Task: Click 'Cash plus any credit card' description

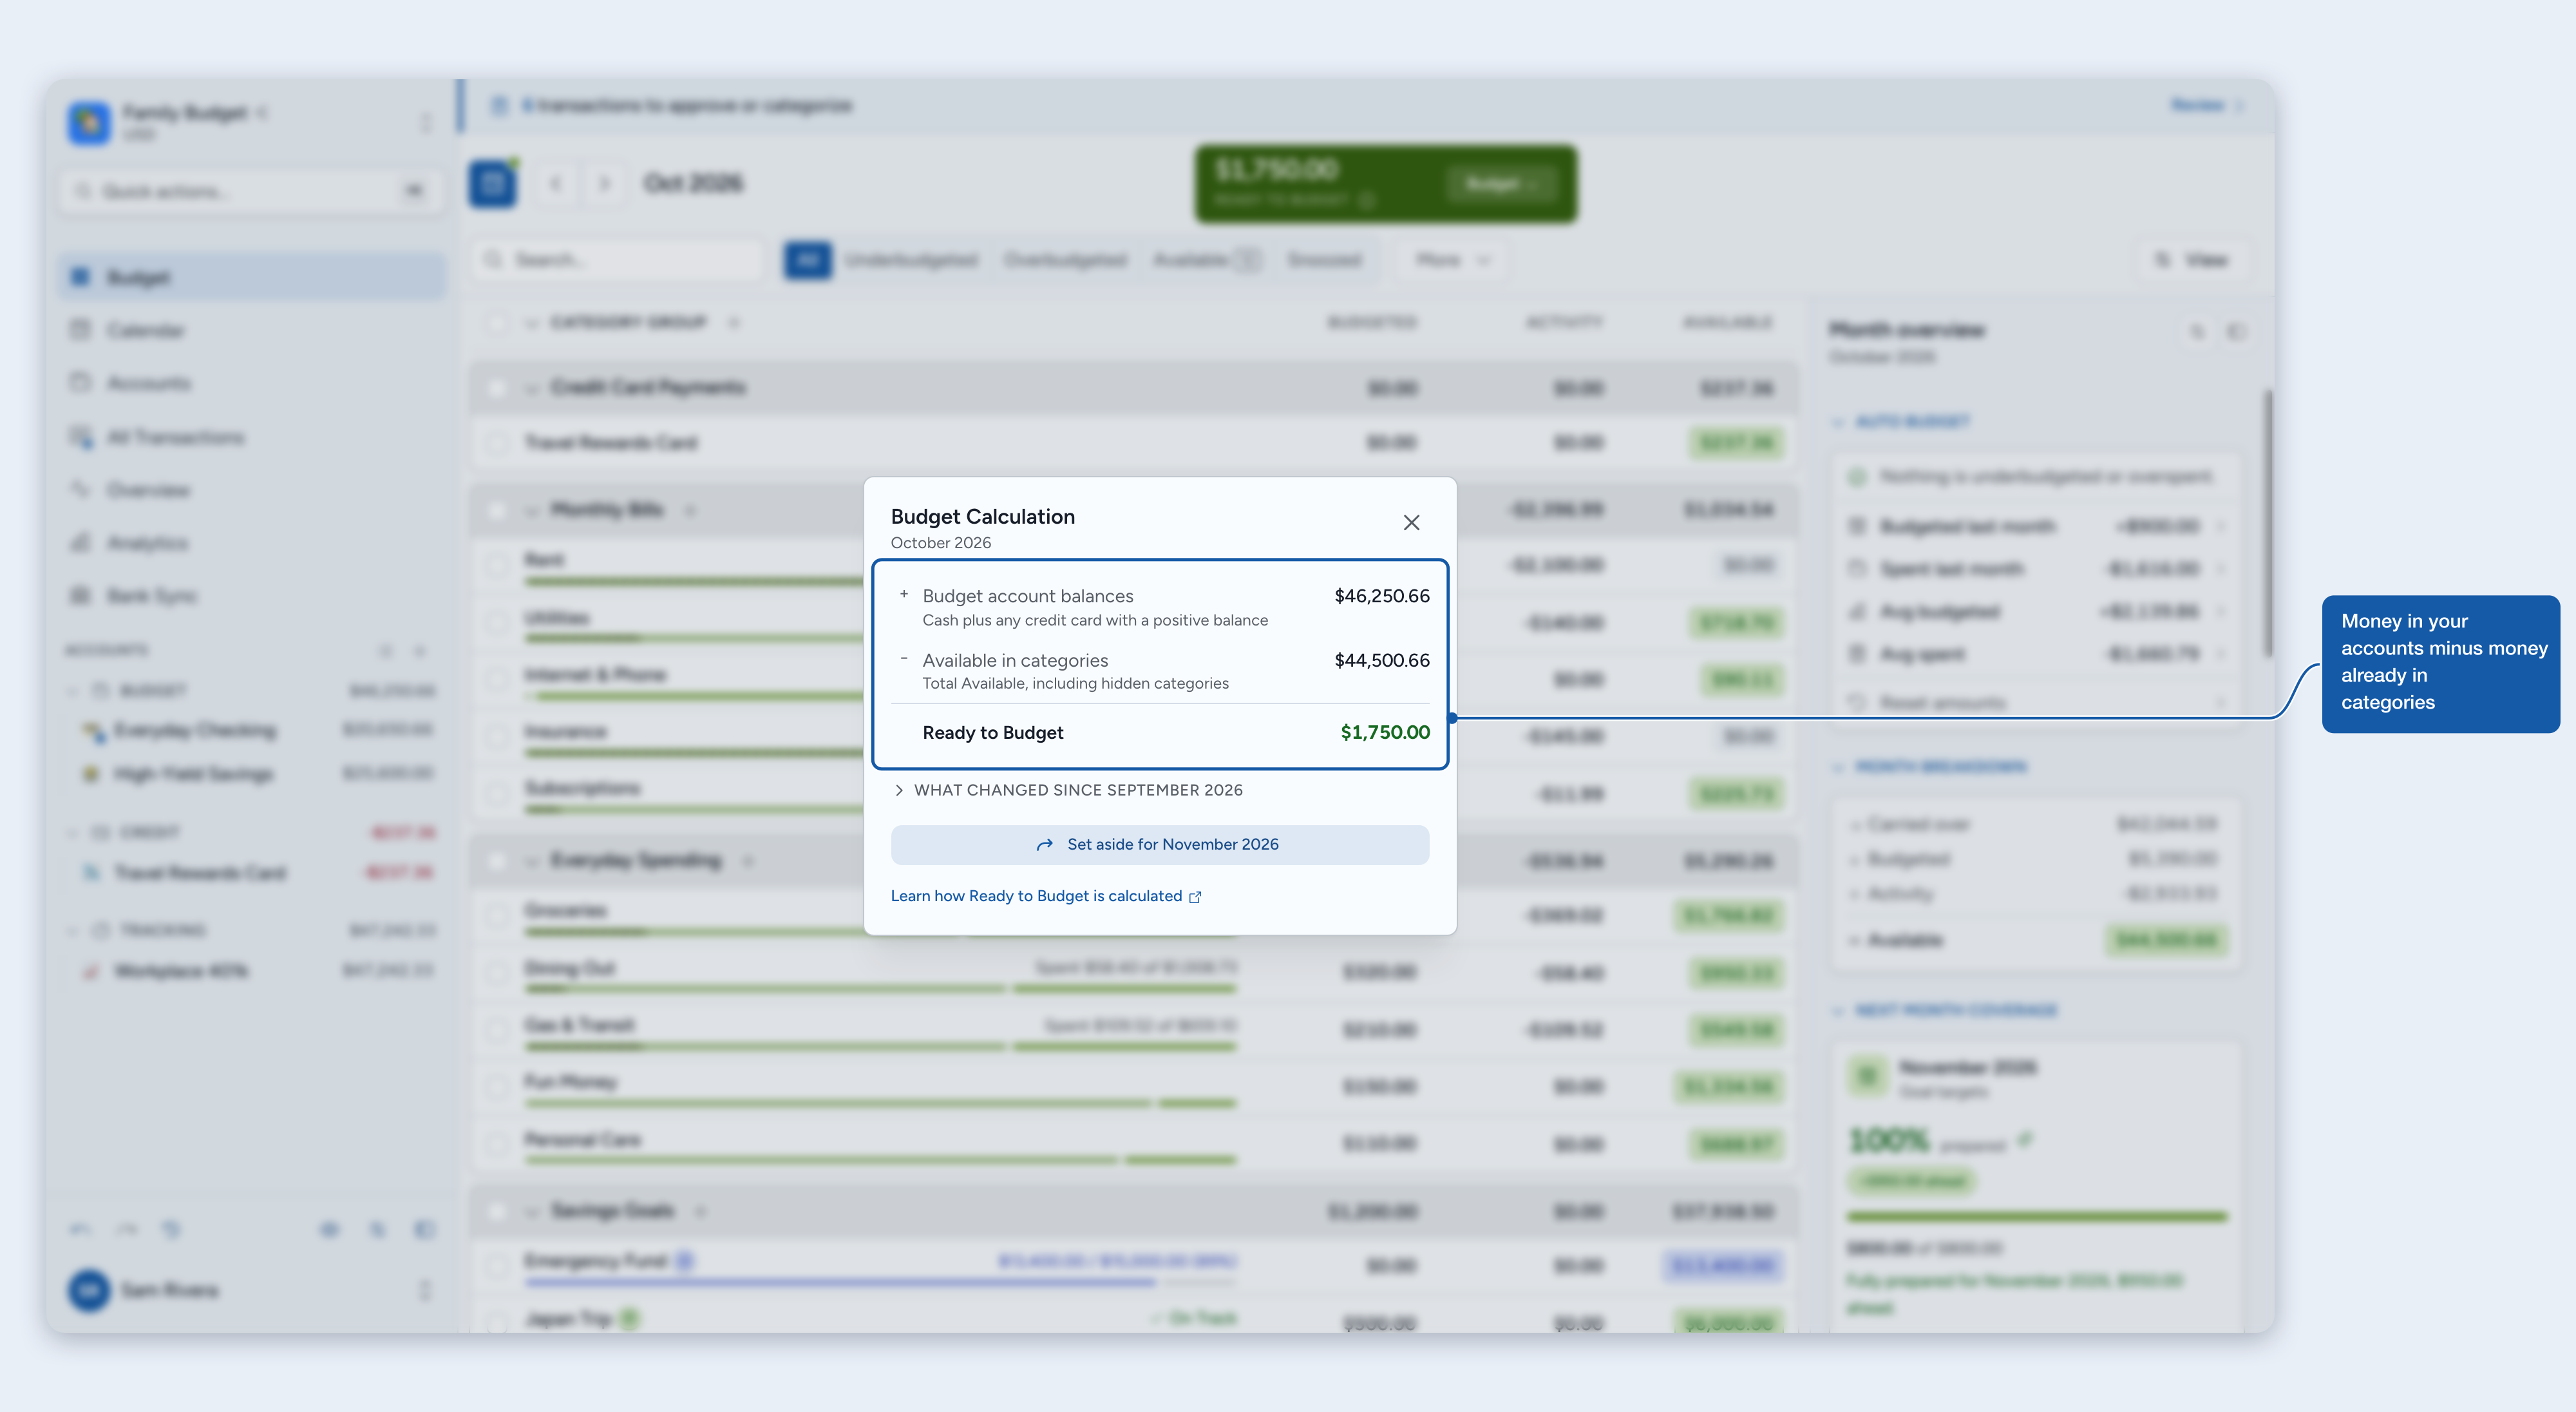Action: [1094, 621]
